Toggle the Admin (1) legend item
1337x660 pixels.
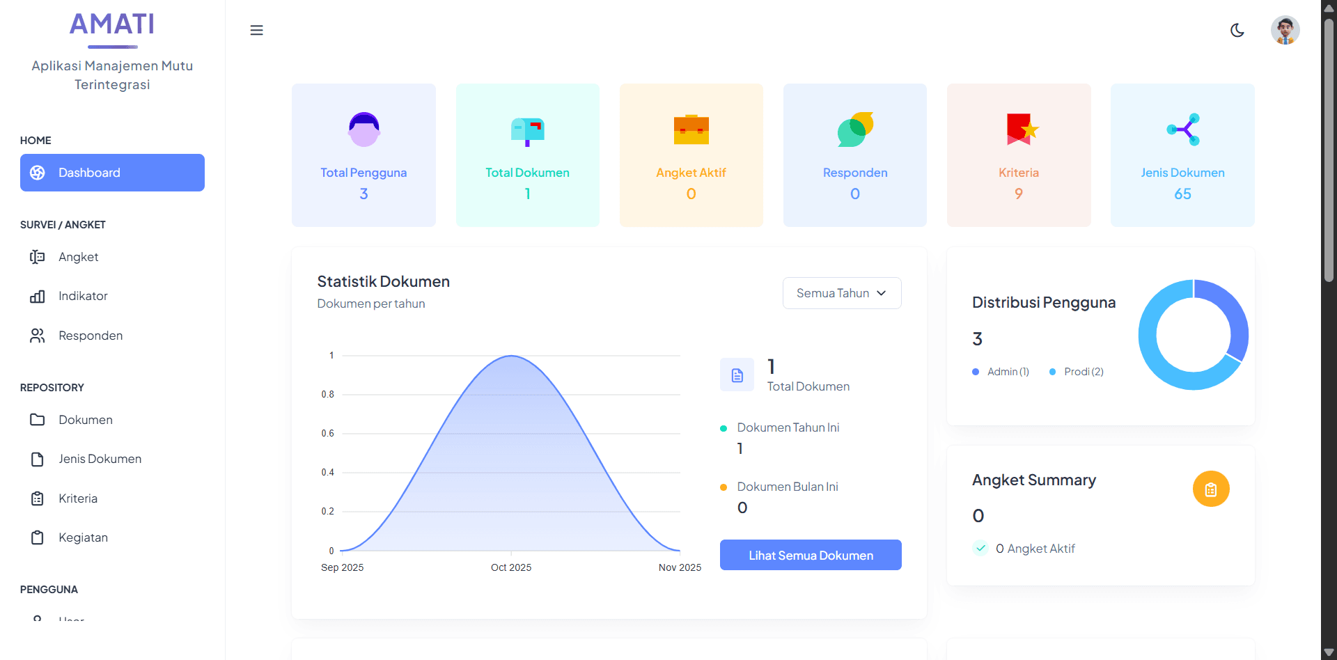coord(1001,372)
